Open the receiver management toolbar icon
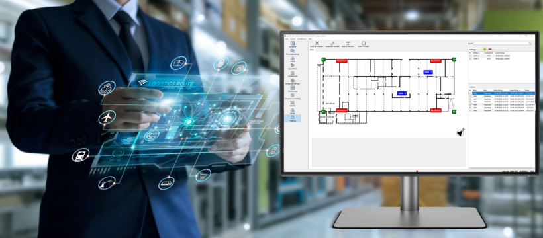The image size is (543, 238). [348, 44]
